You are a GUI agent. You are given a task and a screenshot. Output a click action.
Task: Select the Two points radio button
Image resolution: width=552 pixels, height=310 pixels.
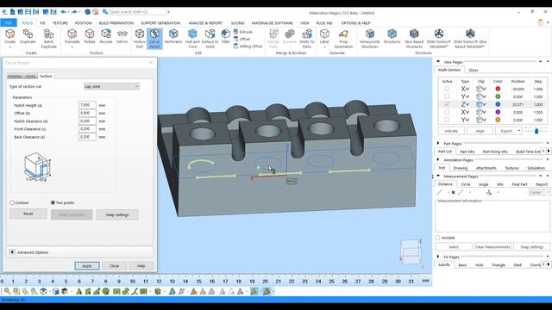(x=53, y=203)
